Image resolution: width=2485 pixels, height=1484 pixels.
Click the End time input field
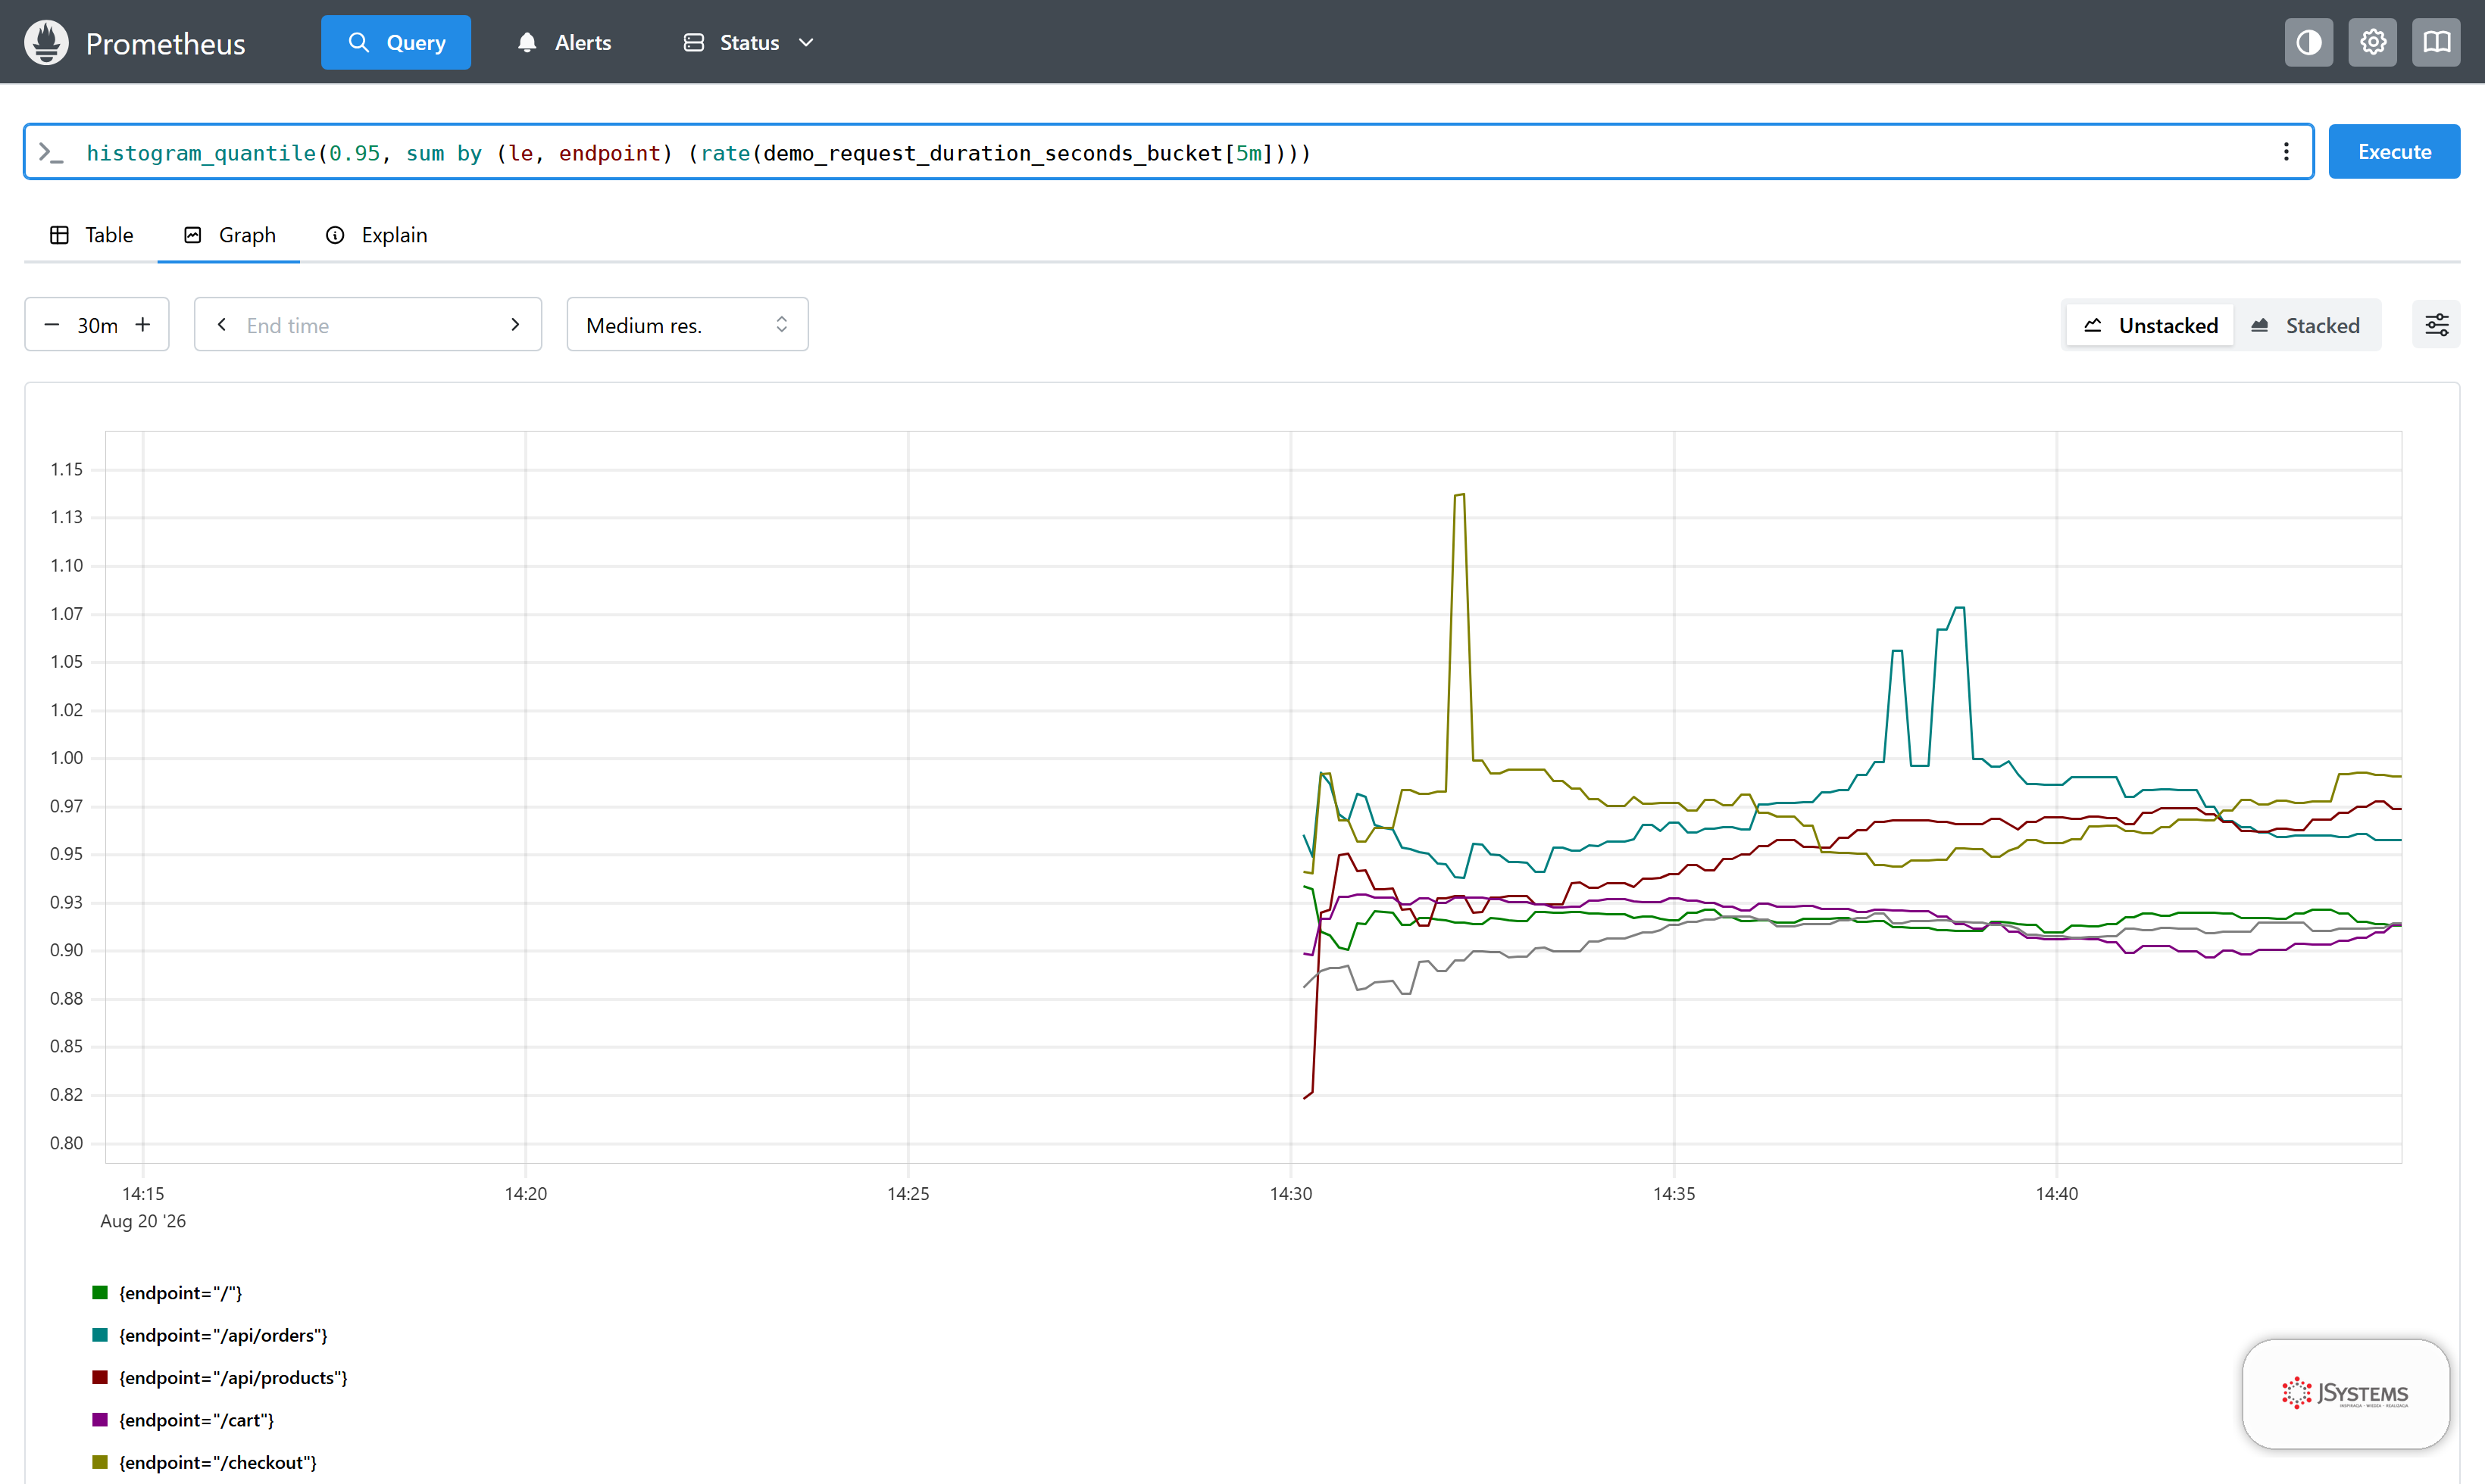368,325
